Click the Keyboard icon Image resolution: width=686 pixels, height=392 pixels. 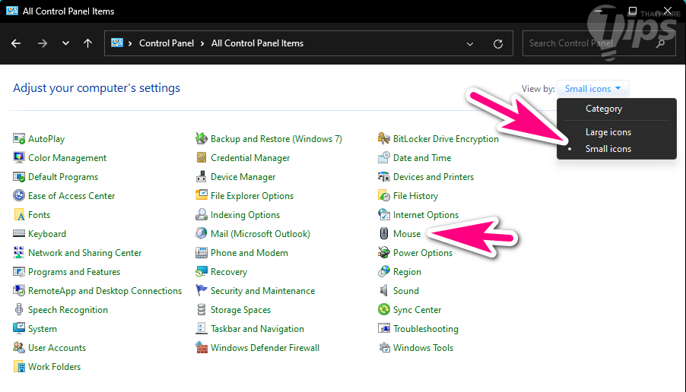tap(19, 234)
